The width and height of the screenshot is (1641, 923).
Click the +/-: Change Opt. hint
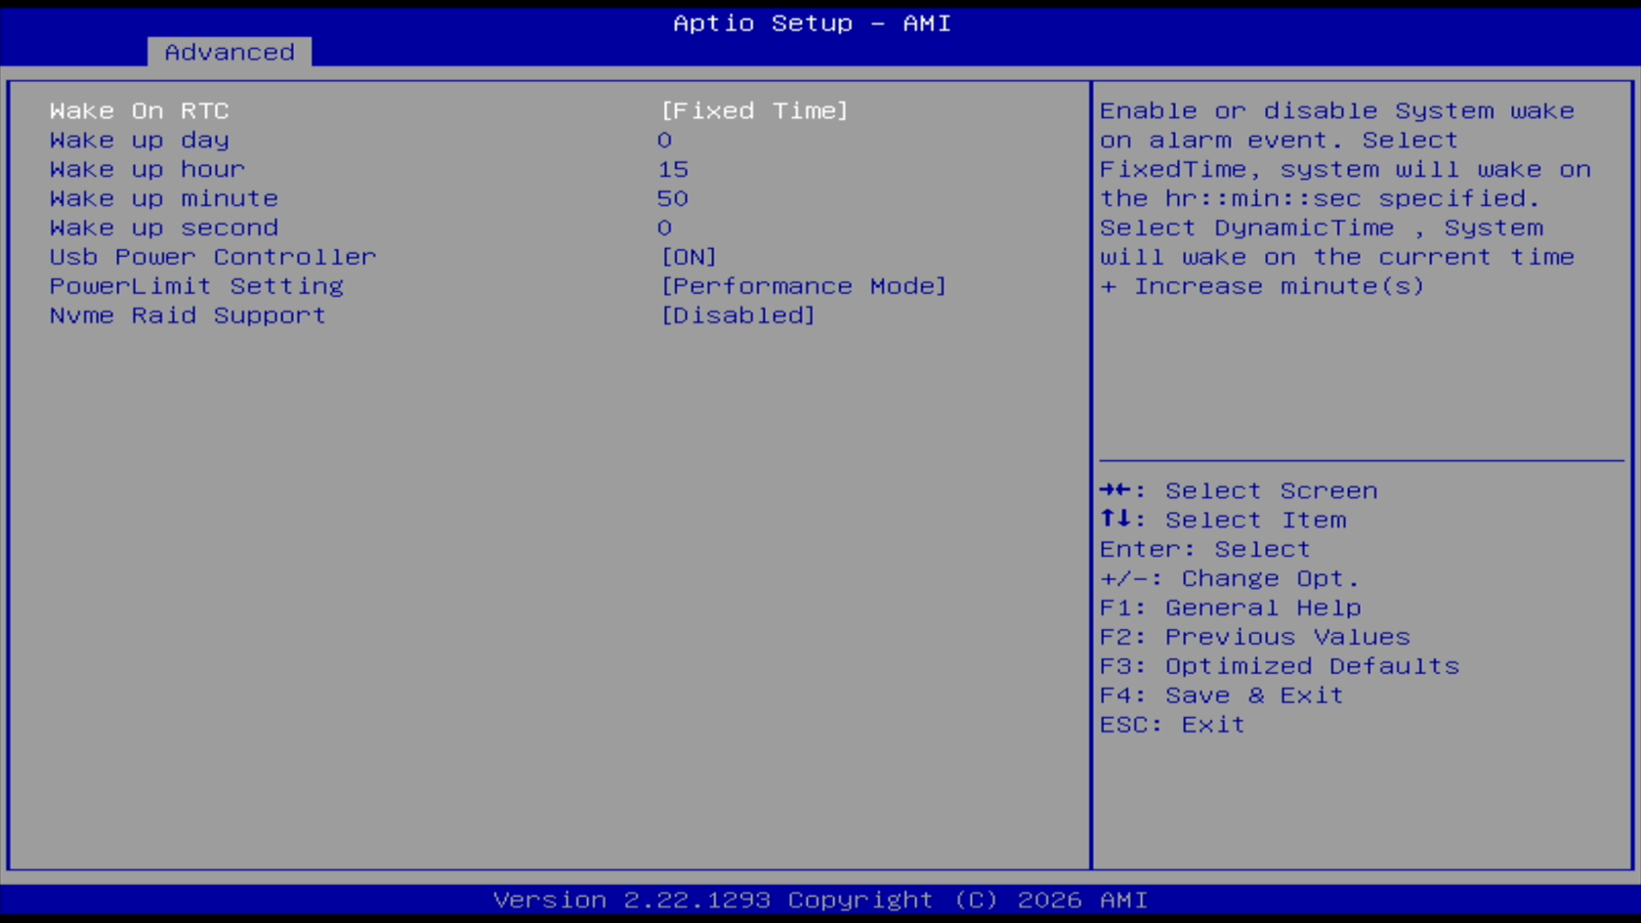1230,578
